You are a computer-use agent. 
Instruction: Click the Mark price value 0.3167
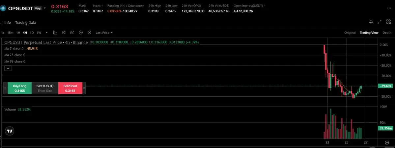tap(83, 11)
